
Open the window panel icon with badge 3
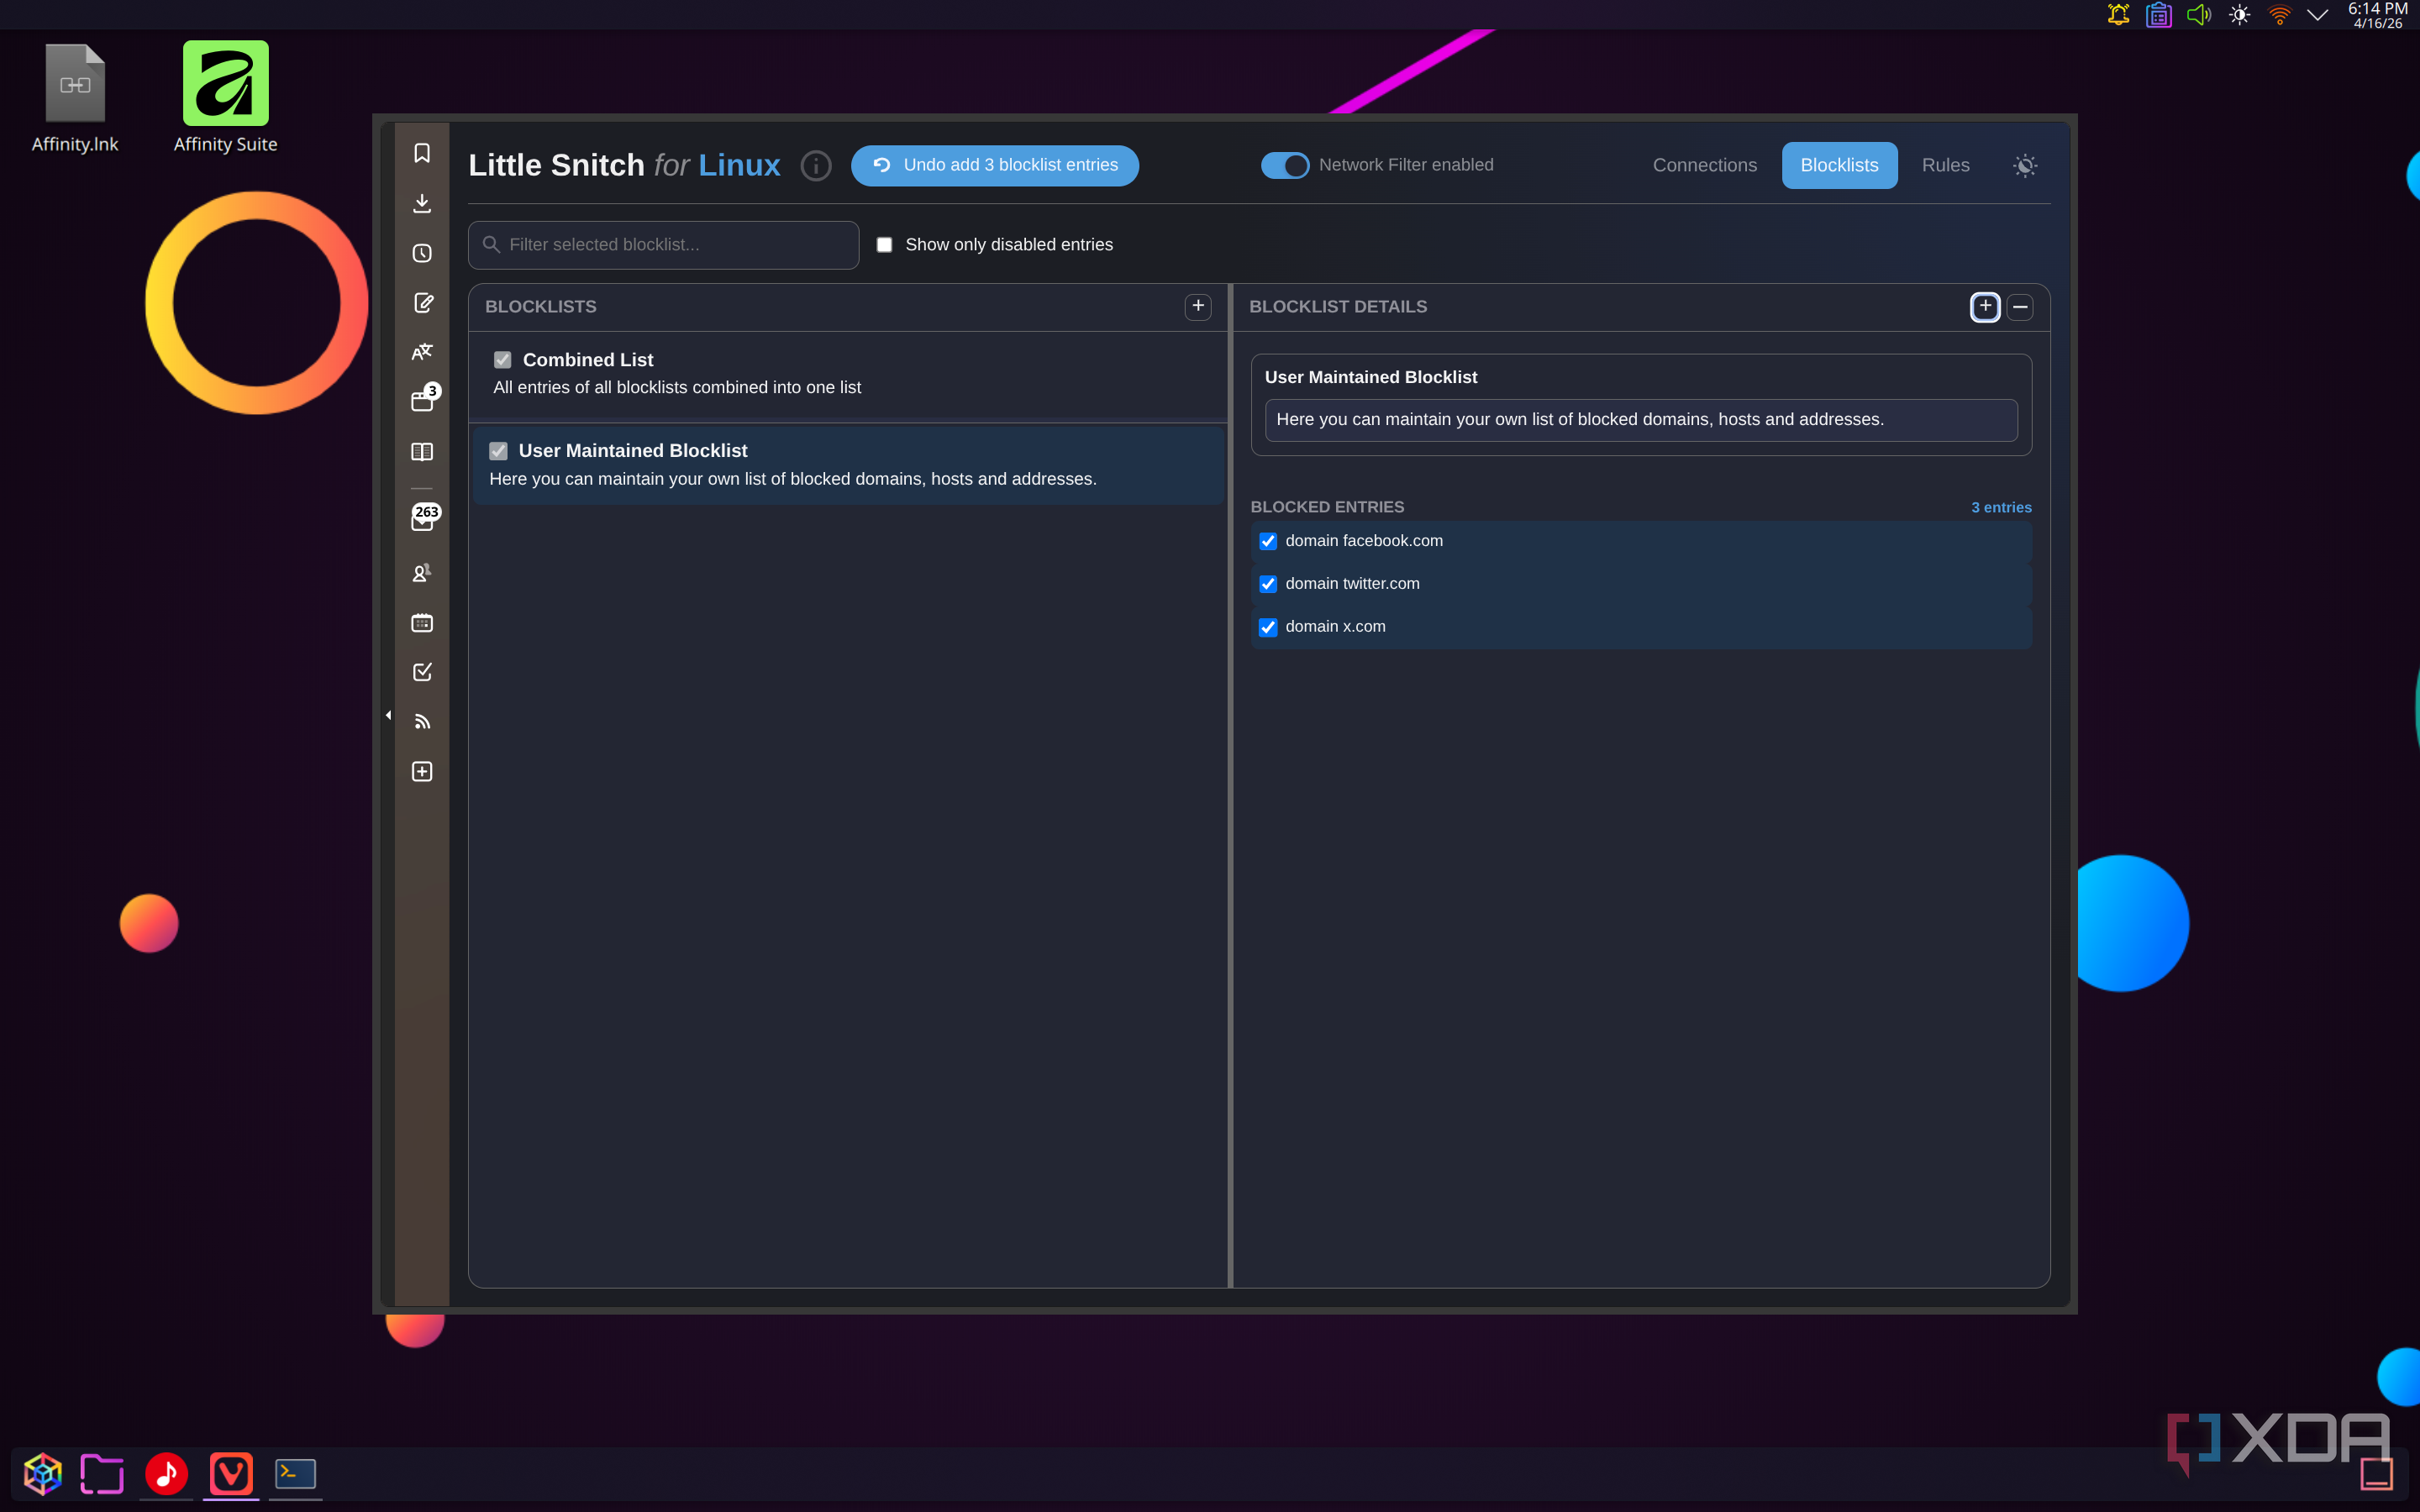point(422,401)
